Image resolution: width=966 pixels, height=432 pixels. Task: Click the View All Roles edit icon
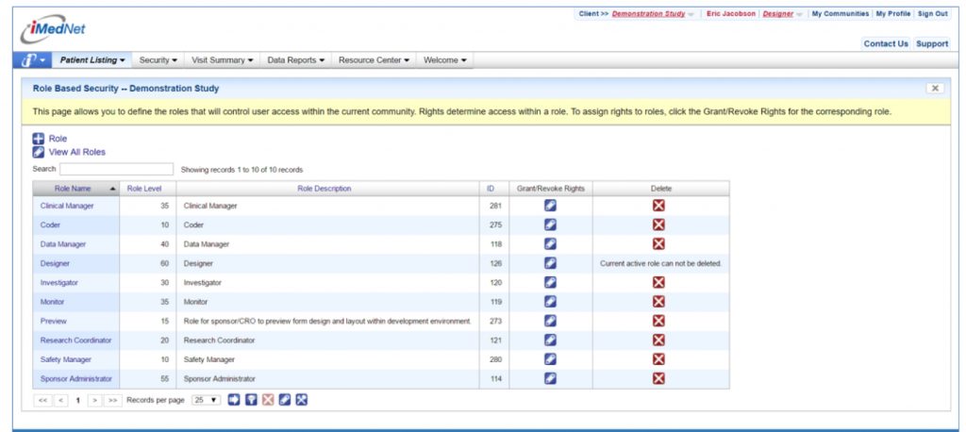click(x=39, y=152)
